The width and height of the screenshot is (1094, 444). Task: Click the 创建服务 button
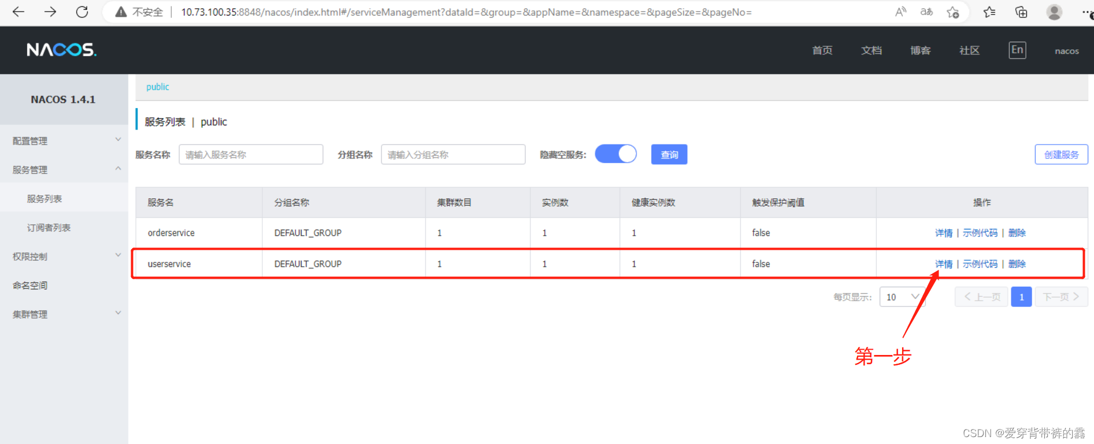1061,154
